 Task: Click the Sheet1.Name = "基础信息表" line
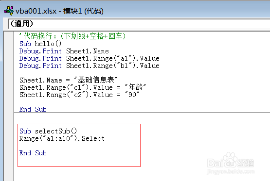(69, 80)
